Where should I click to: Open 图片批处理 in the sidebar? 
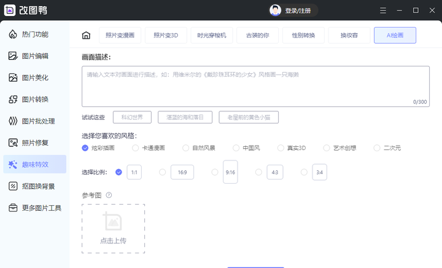35,121
